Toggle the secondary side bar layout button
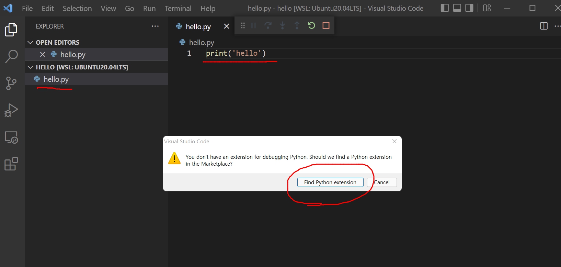 tap(469, 8)
